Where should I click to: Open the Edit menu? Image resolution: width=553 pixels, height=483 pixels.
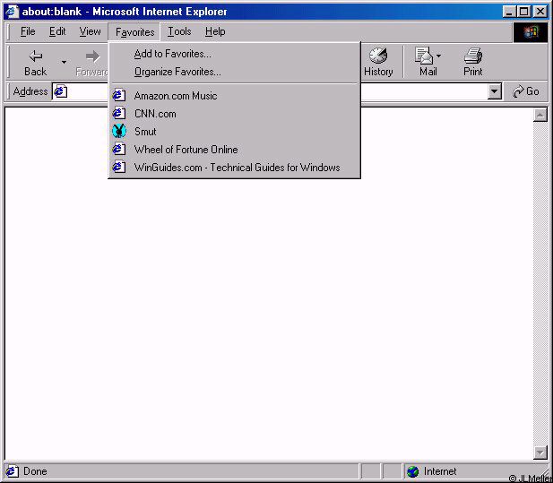57,31
